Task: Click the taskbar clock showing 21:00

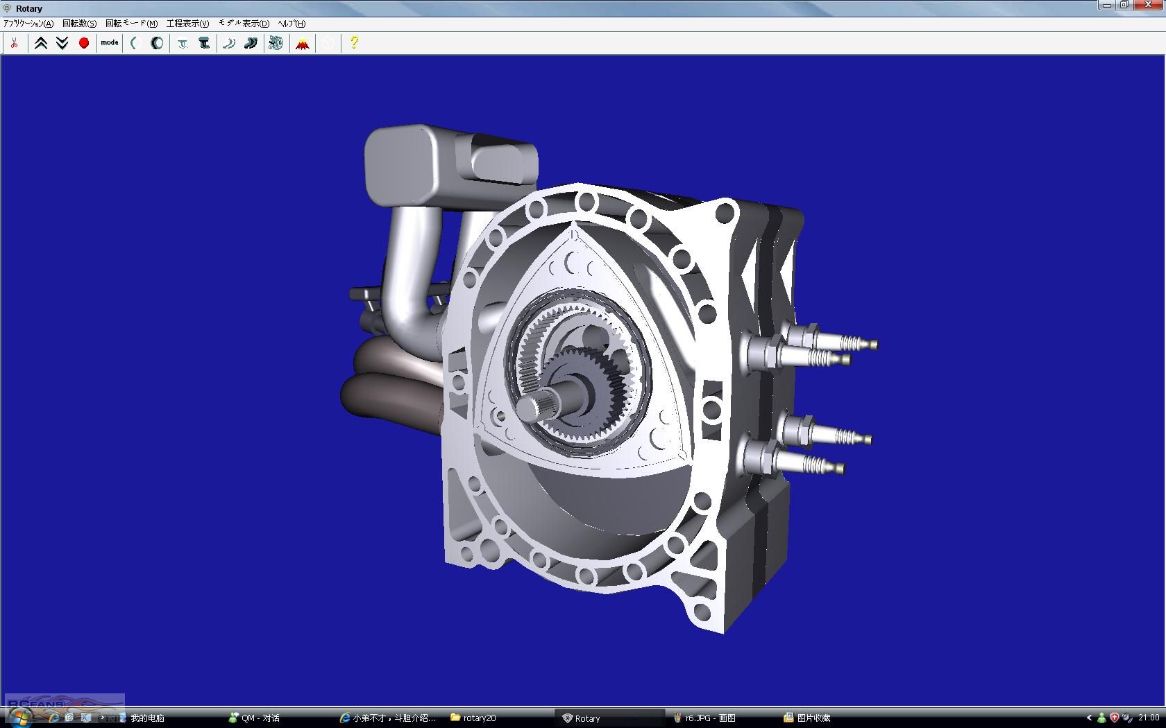Action: coord(1149,718)
